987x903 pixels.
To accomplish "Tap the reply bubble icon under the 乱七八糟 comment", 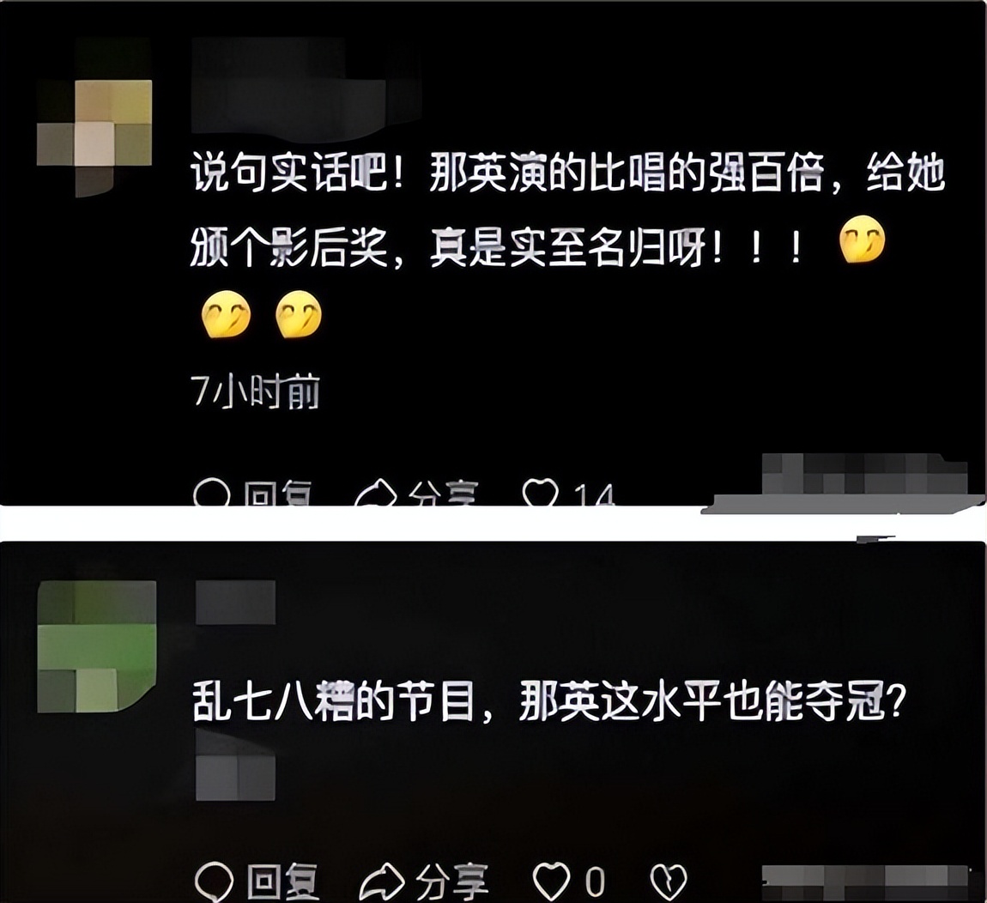I will point(214,881).
